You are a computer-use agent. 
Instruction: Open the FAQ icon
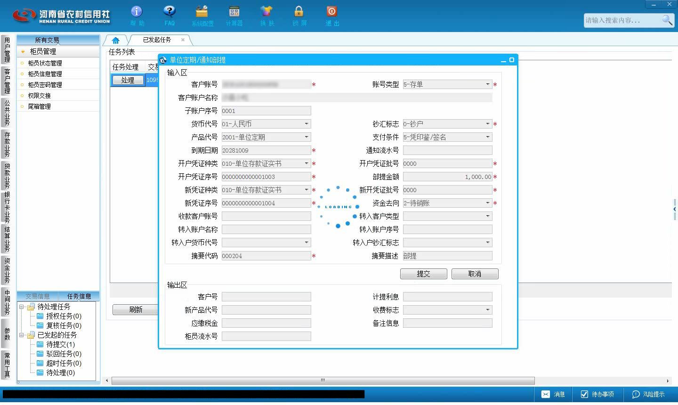pyautogui.click(x=169, y=16)
